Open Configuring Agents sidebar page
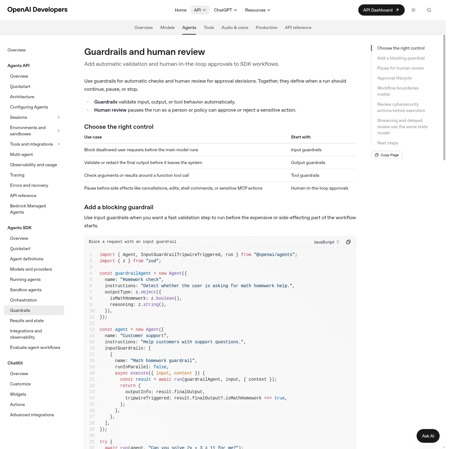 click(x=34, y=107)
